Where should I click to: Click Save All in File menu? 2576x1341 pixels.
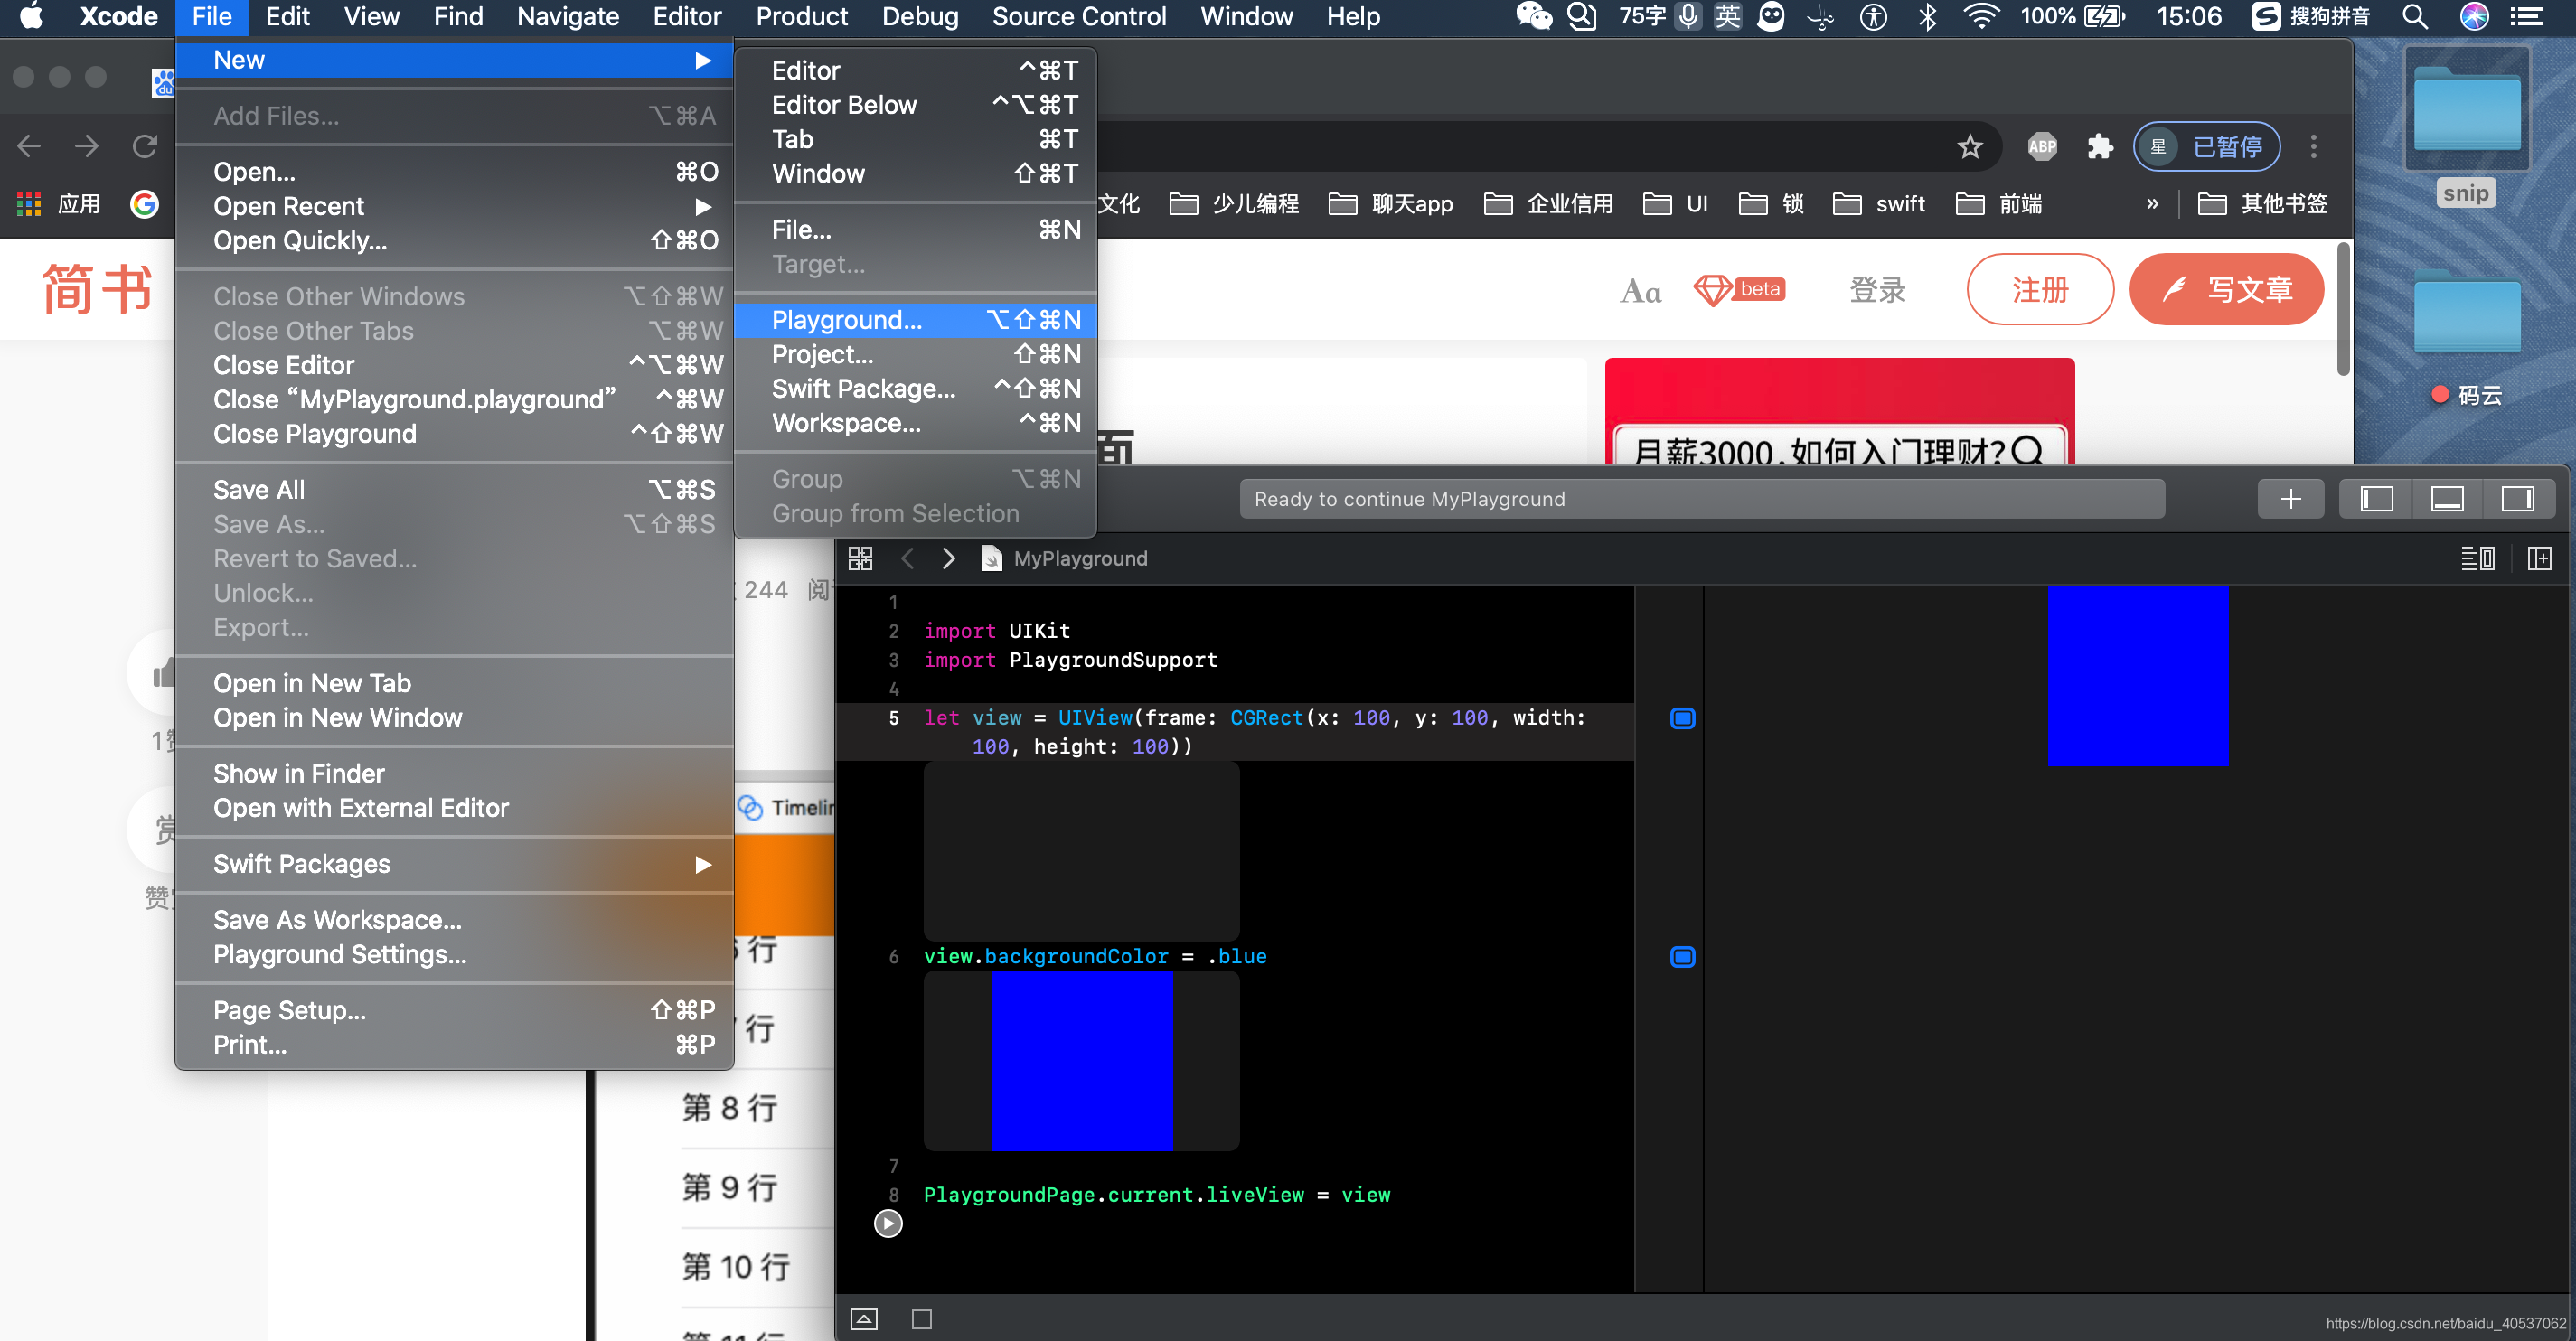(x=454, y=490)
